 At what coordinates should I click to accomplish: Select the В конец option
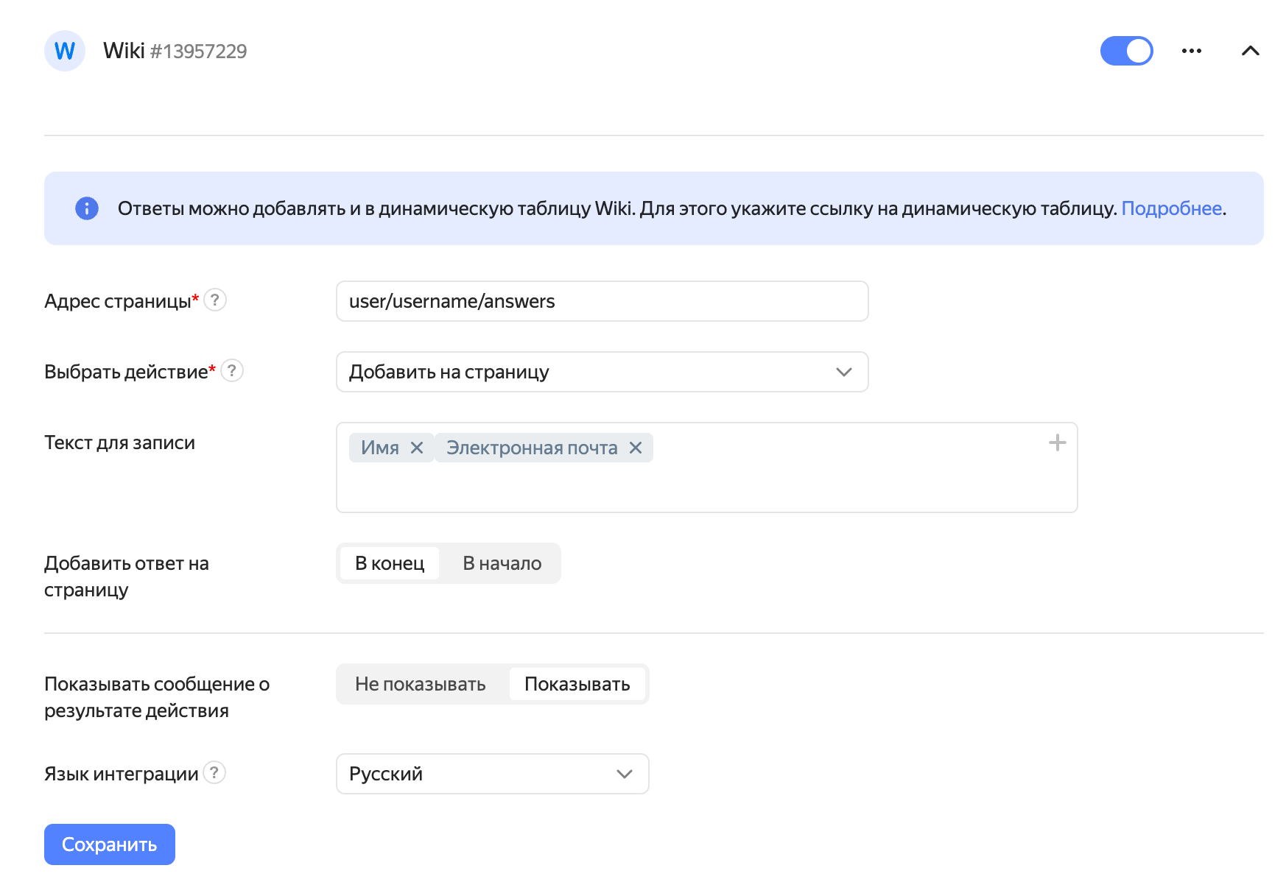[x=390, y=563]
